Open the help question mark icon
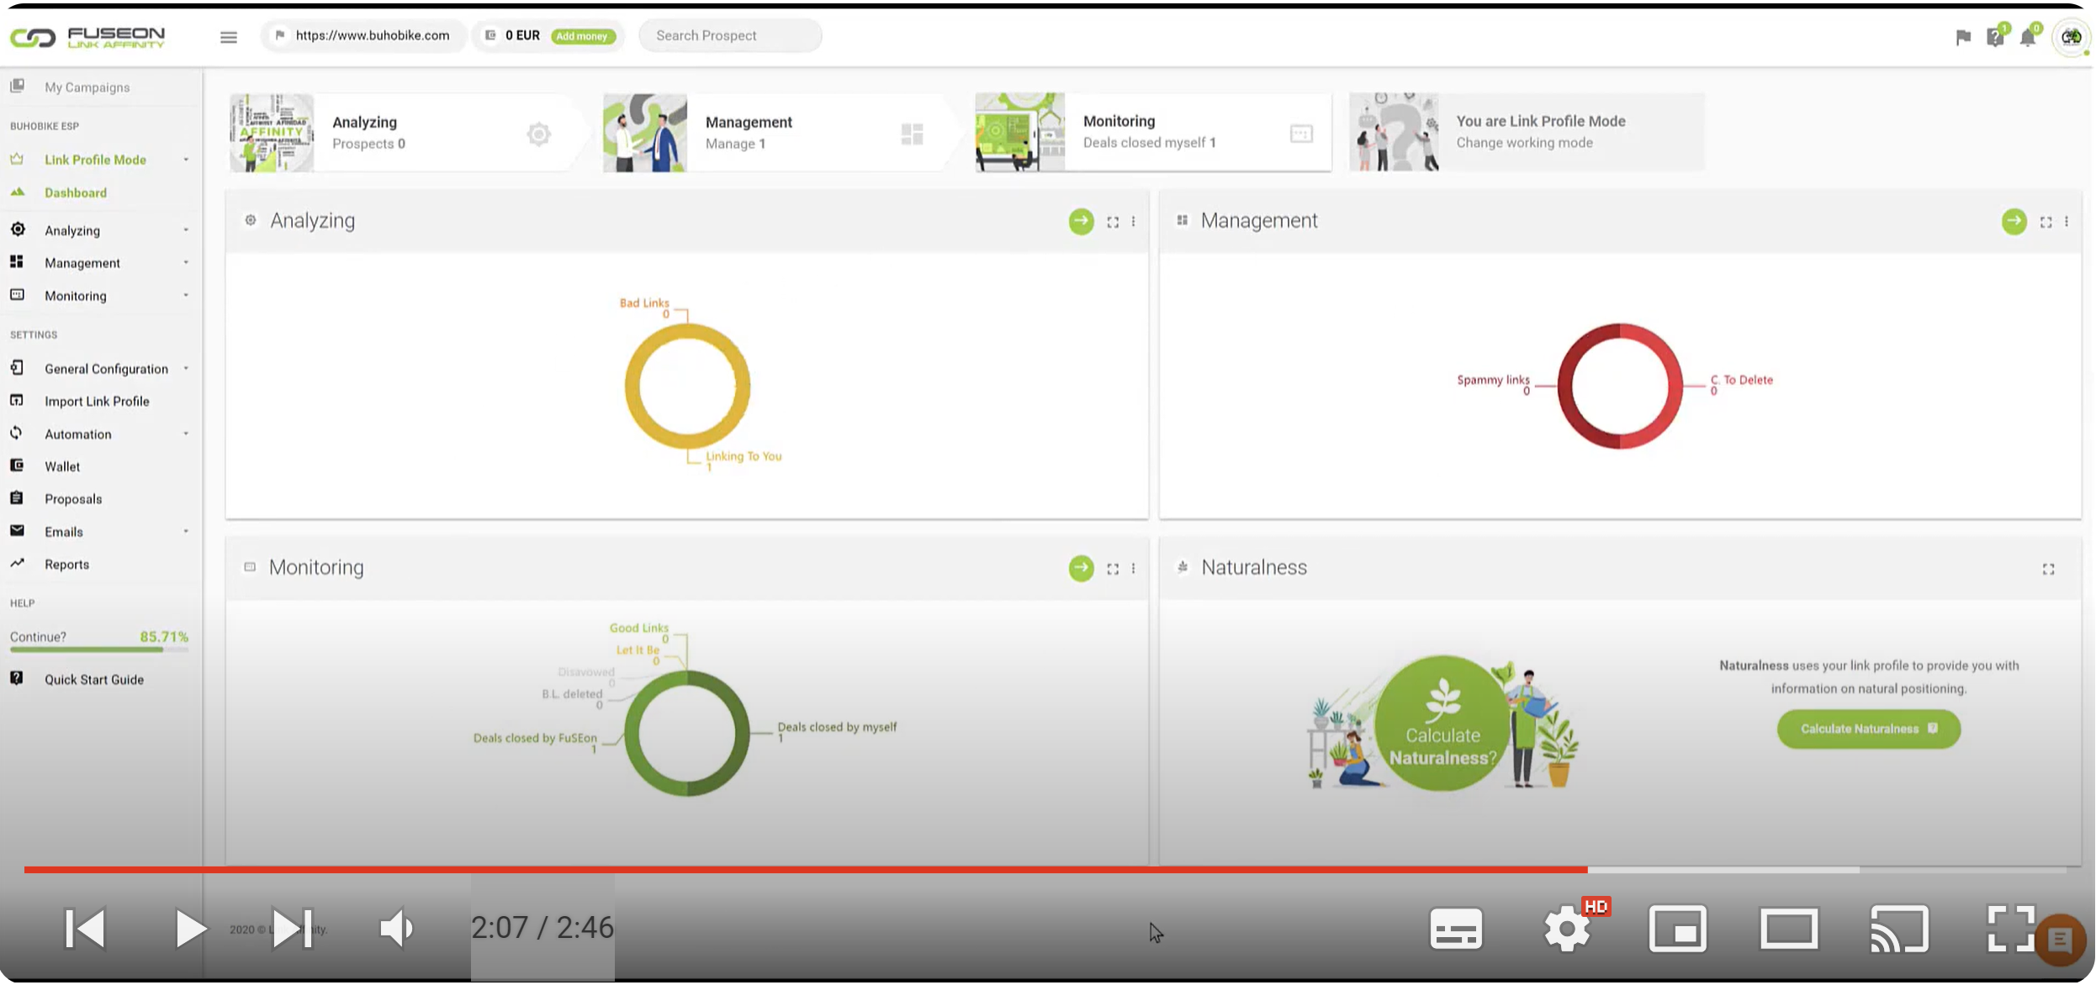The width and height of the screenshot is (2096, 985). click(1995, 37)
